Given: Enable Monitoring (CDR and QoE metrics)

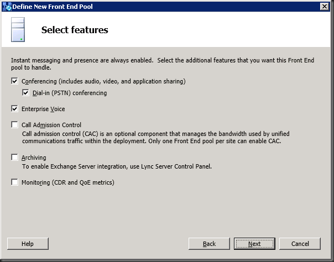Looking at the screenshot, I should point(14,182).
